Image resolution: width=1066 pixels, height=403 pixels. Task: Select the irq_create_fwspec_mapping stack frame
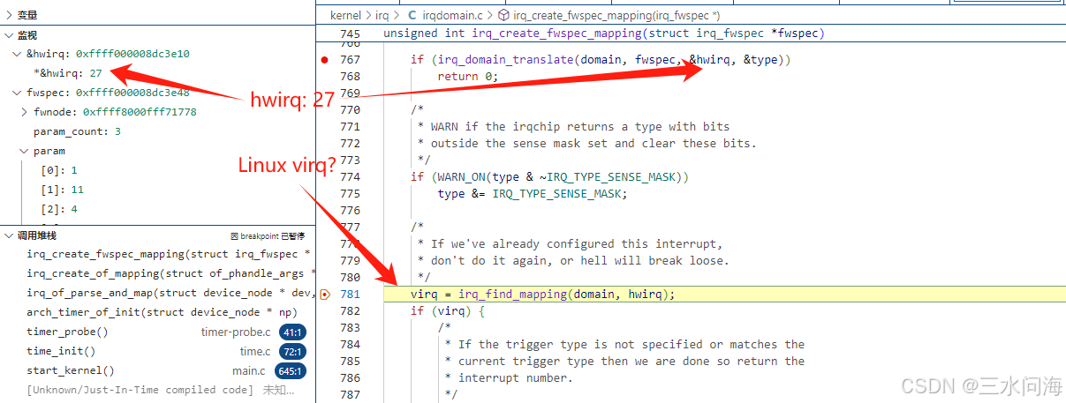pos(158,254)
